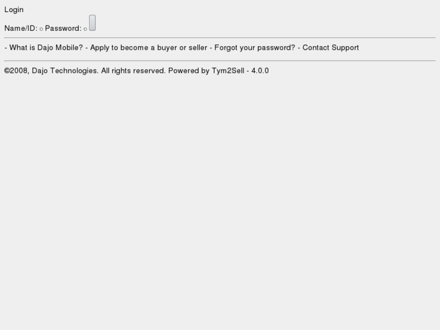Viewport: 440px width, 330px height.
Task: Click the 'Name/ID:' label
Action: tap(21, 28)
